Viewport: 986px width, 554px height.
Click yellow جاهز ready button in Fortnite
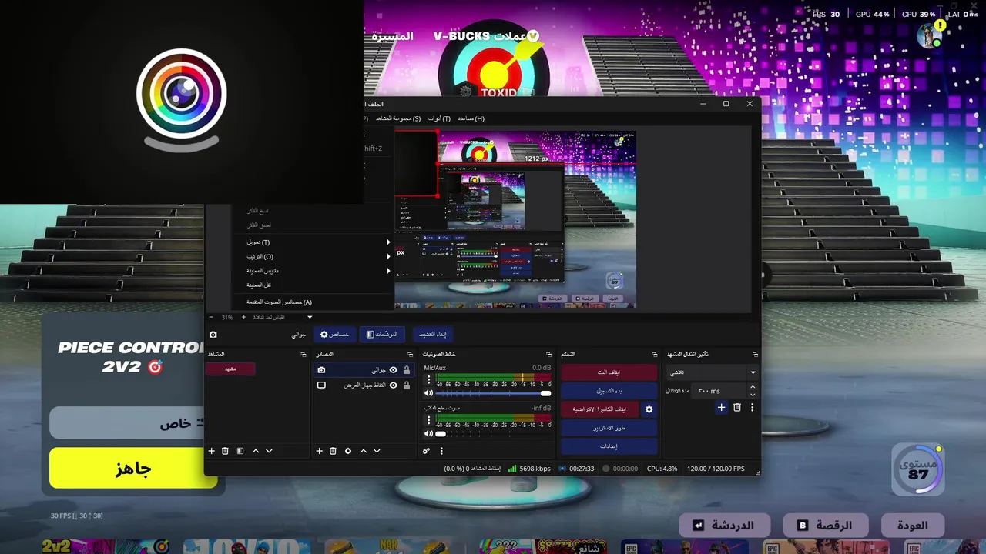tap(133, 468)
